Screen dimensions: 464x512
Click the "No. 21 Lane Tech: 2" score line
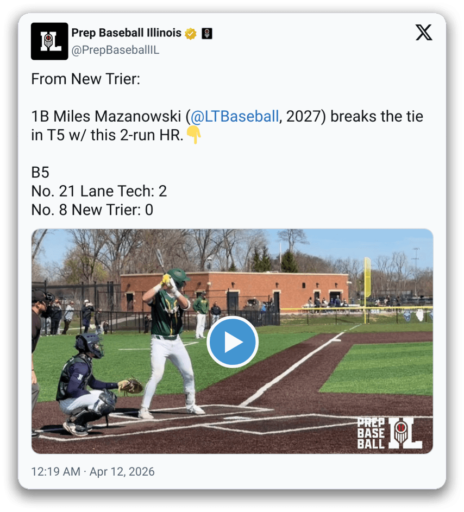[x=99, y=191]
